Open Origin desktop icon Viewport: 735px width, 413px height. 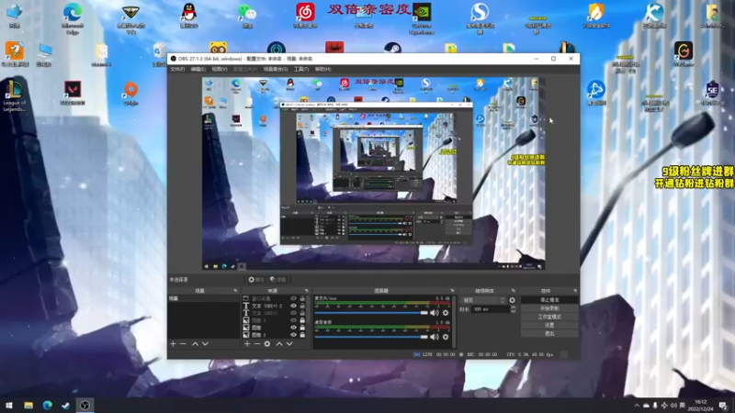[130, 93]
